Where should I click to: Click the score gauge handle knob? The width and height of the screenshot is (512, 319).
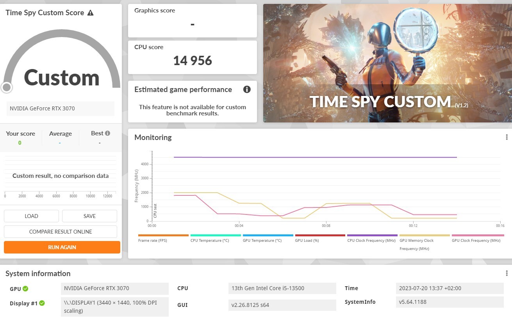click(7, 87)
